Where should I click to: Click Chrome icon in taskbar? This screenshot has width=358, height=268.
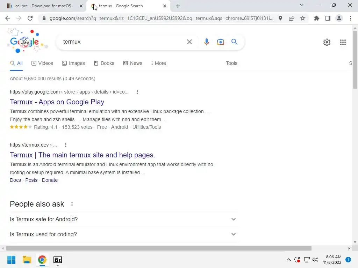(x=42, y=260)
